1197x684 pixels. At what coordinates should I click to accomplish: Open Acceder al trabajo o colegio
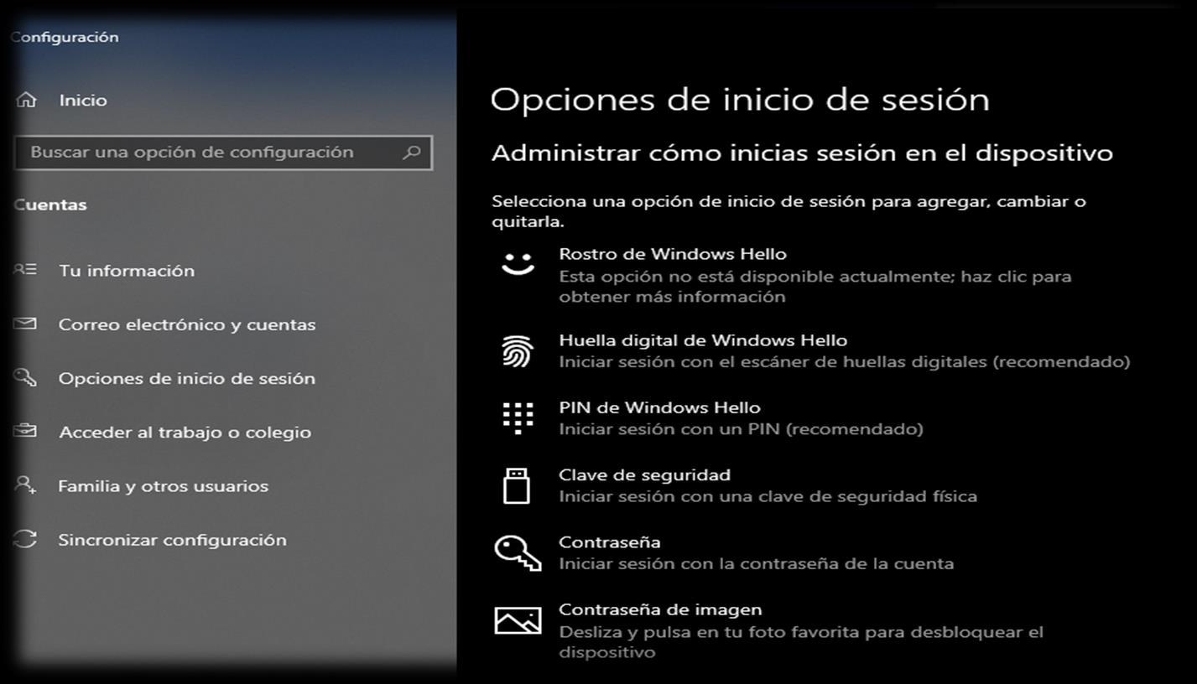point(185,433)
